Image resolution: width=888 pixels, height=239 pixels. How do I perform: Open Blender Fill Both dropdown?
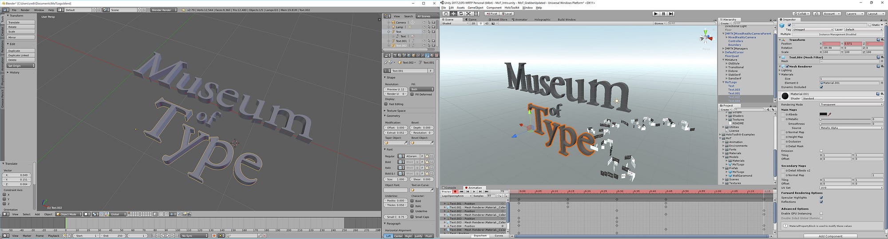(x=422, y=89)
